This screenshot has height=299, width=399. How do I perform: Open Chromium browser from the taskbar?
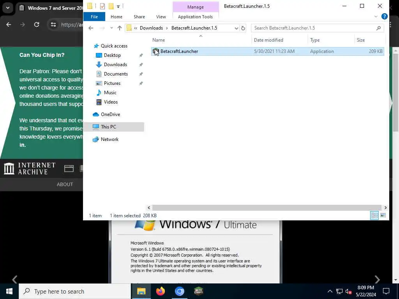179,291
